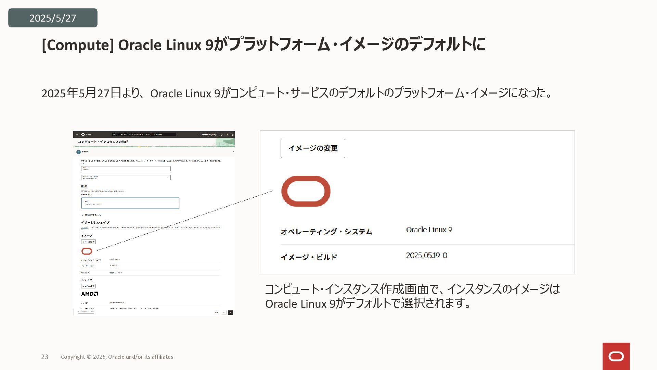
Task: Collapse the basic information section chevron
Action: coord(233,152)
